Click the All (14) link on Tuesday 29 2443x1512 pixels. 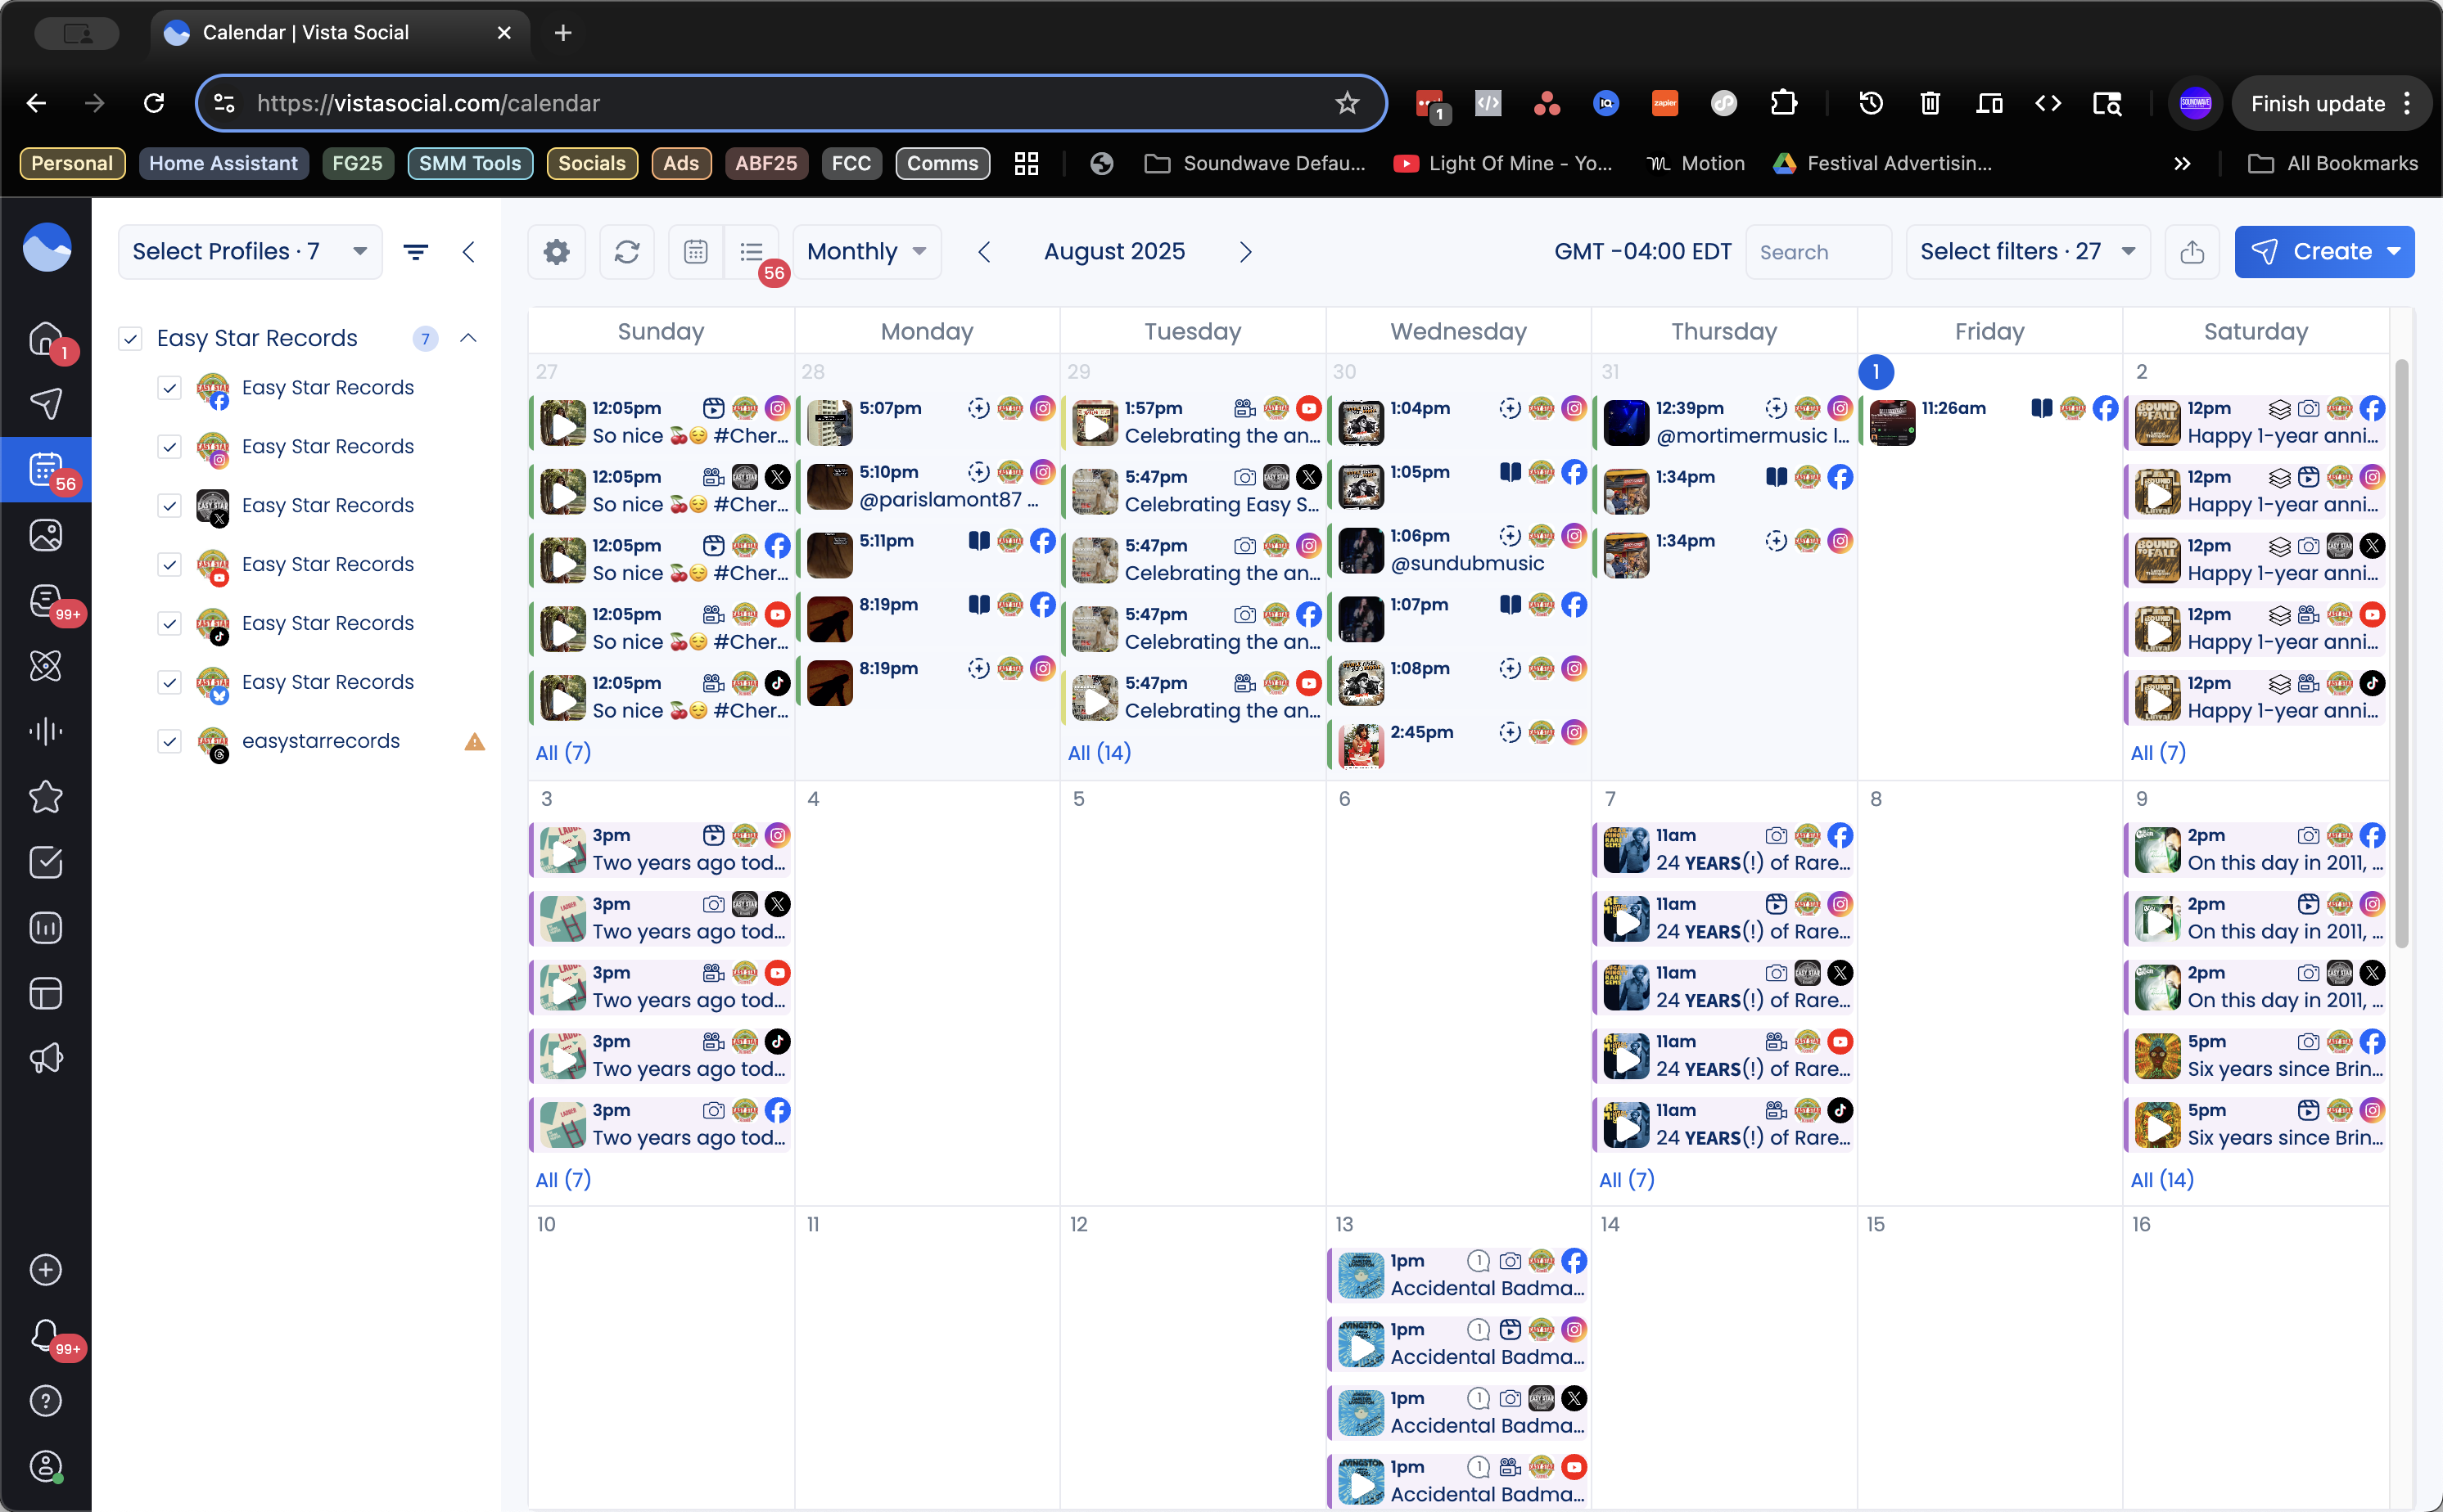[x=1099, y=753]
